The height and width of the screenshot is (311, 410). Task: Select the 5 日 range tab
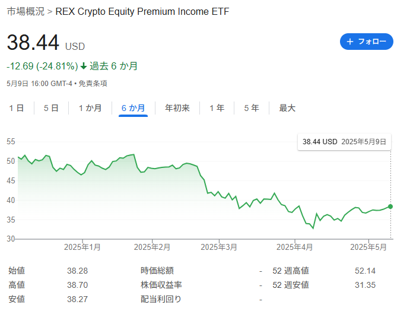(x=51, y=108)
